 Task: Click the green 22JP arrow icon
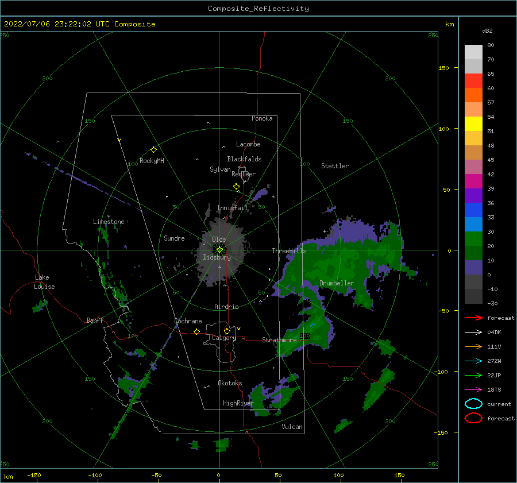473,375
